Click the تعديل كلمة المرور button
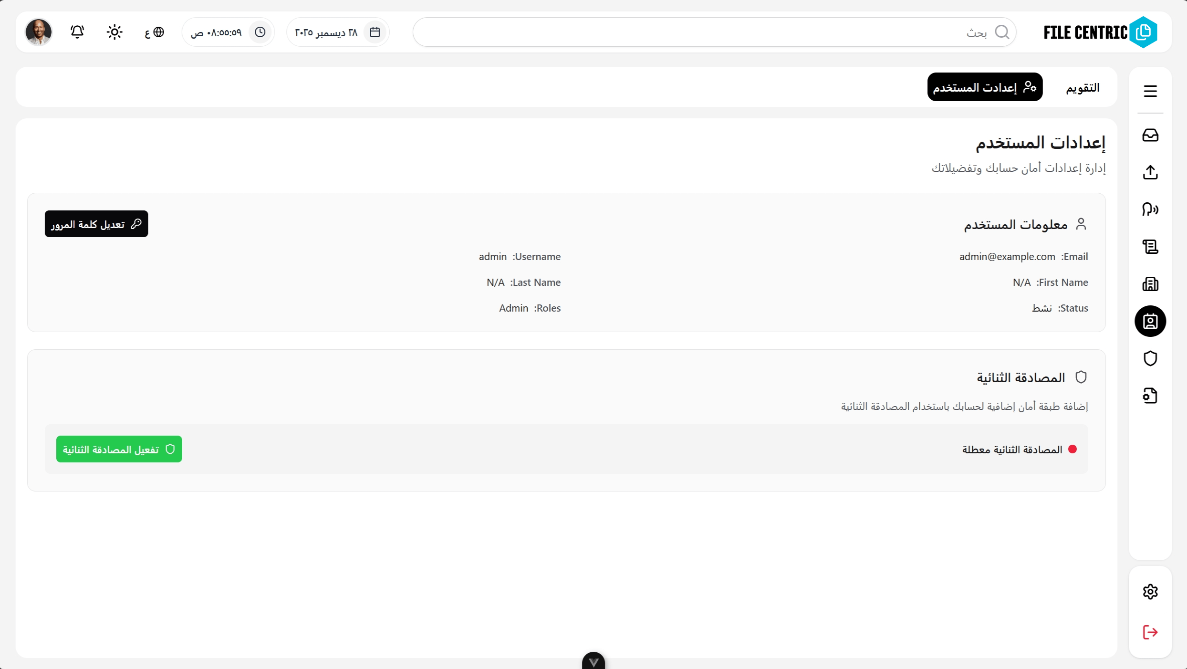This screenshot has width=1187, height=669. (x=96, y=224)
